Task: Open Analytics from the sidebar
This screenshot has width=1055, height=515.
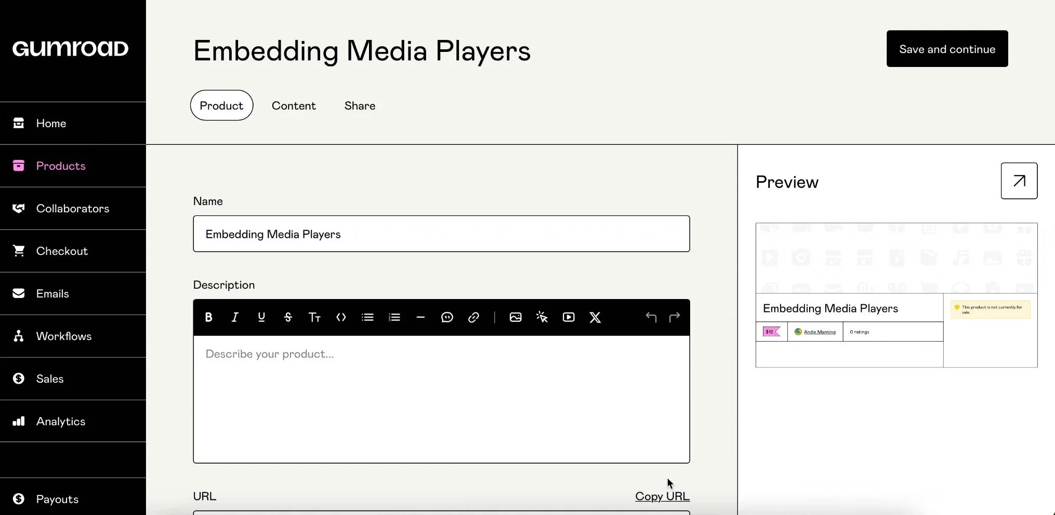Action: click(60, 422)
